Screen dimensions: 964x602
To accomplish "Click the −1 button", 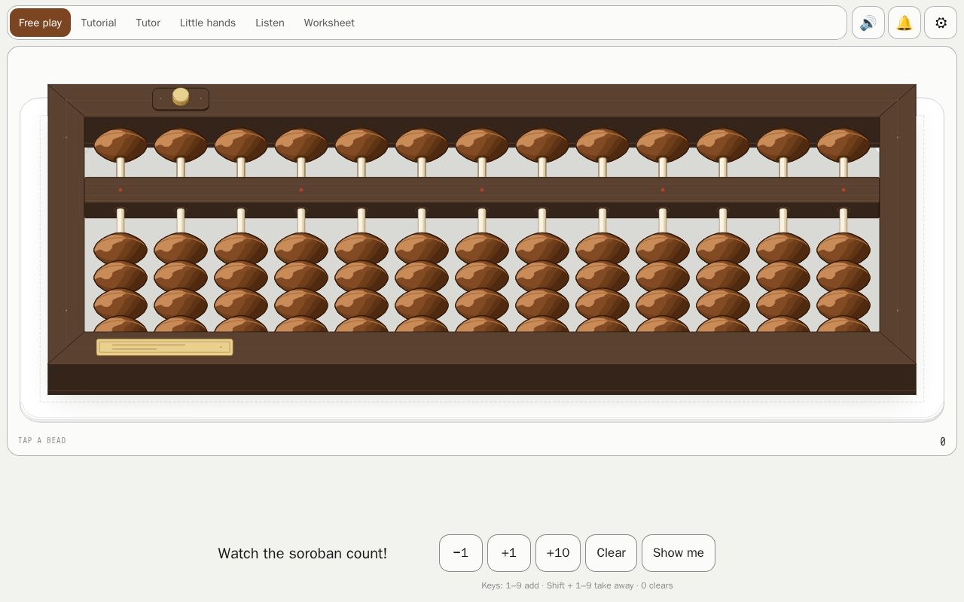I will [461, 553].
